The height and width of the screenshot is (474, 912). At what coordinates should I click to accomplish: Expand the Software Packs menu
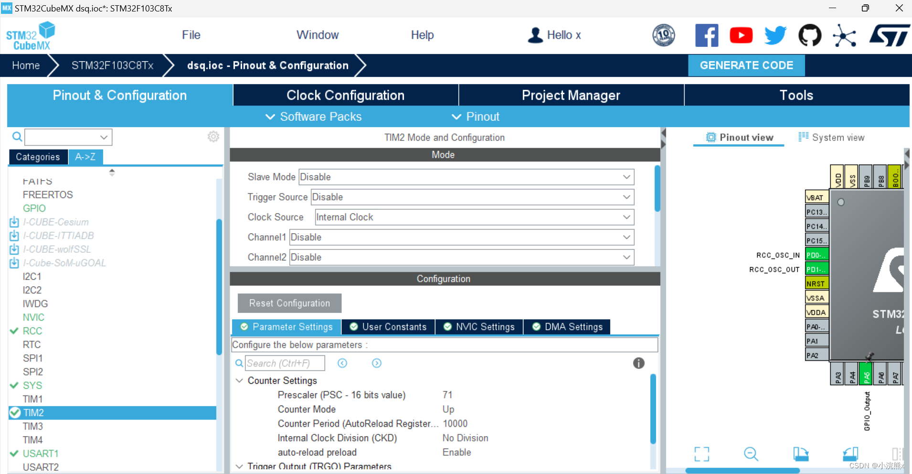point(313,117)
